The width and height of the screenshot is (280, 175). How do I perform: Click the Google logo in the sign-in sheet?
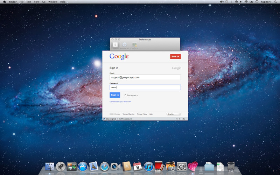coord(119,57)
